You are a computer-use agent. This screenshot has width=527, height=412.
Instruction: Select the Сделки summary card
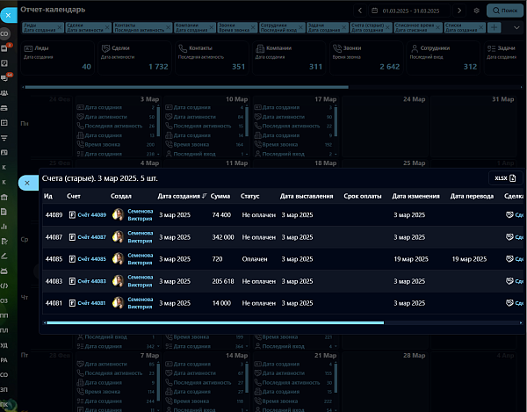tap(134, 58)
